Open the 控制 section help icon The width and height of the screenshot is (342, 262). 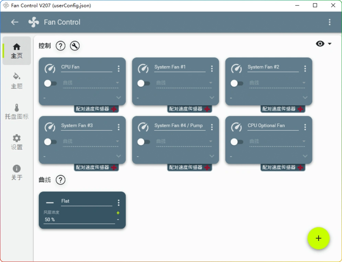click(x=60, y=45)
